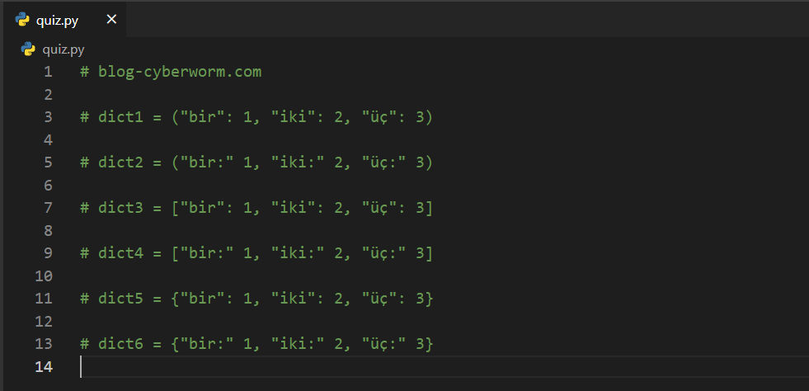Click line number 9 in the gutter

pyautogui.click(x=47, y=252)
